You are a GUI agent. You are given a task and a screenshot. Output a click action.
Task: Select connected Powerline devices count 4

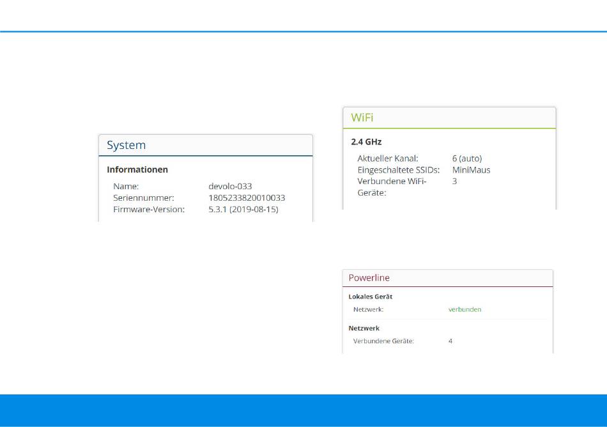click(x=450, y=341)
